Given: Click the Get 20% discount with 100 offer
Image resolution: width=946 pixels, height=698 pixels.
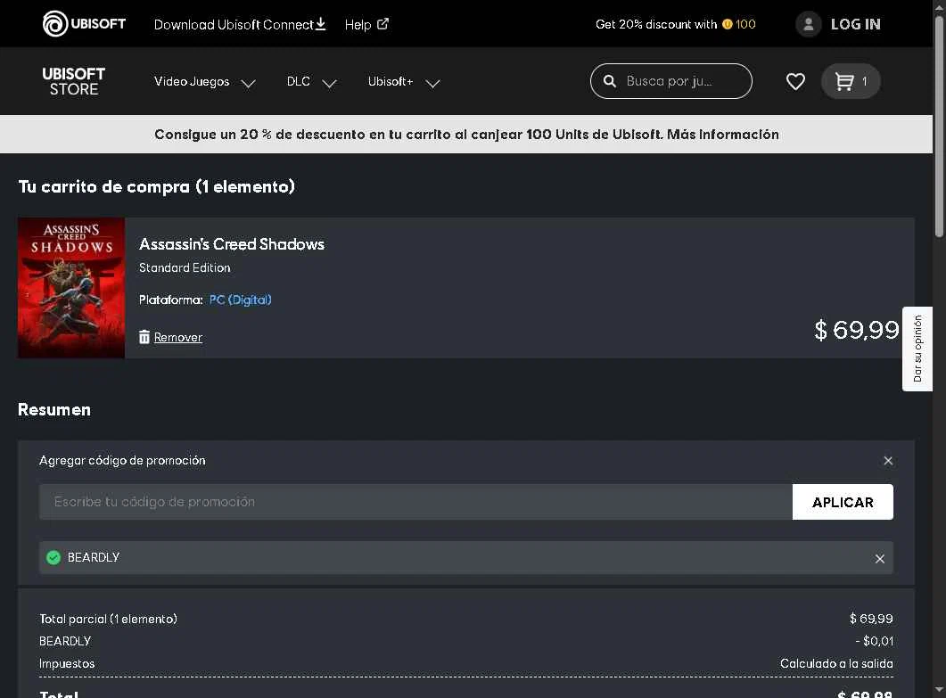Looking at the screenshot, I should 675,24.
